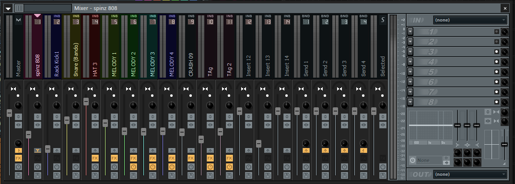Click the sidechain send icon on the Send 1 track

(x=306, y=150)
